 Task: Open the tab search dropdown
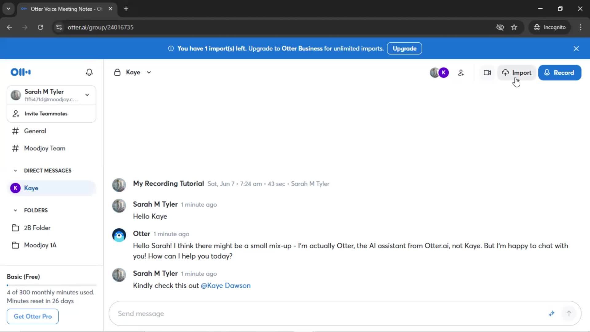(x=9, y=9)
